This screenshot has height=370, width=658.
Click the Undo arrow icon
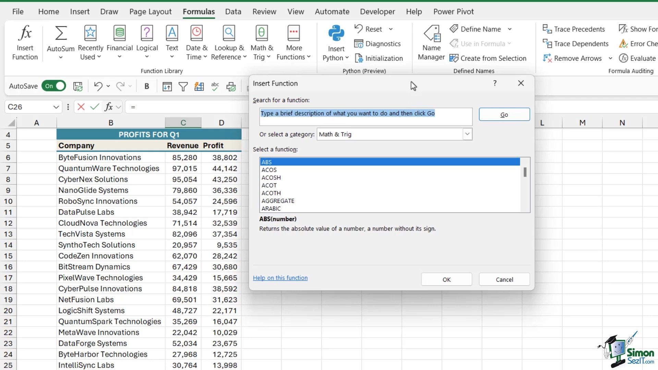click(x=98, y=86)
